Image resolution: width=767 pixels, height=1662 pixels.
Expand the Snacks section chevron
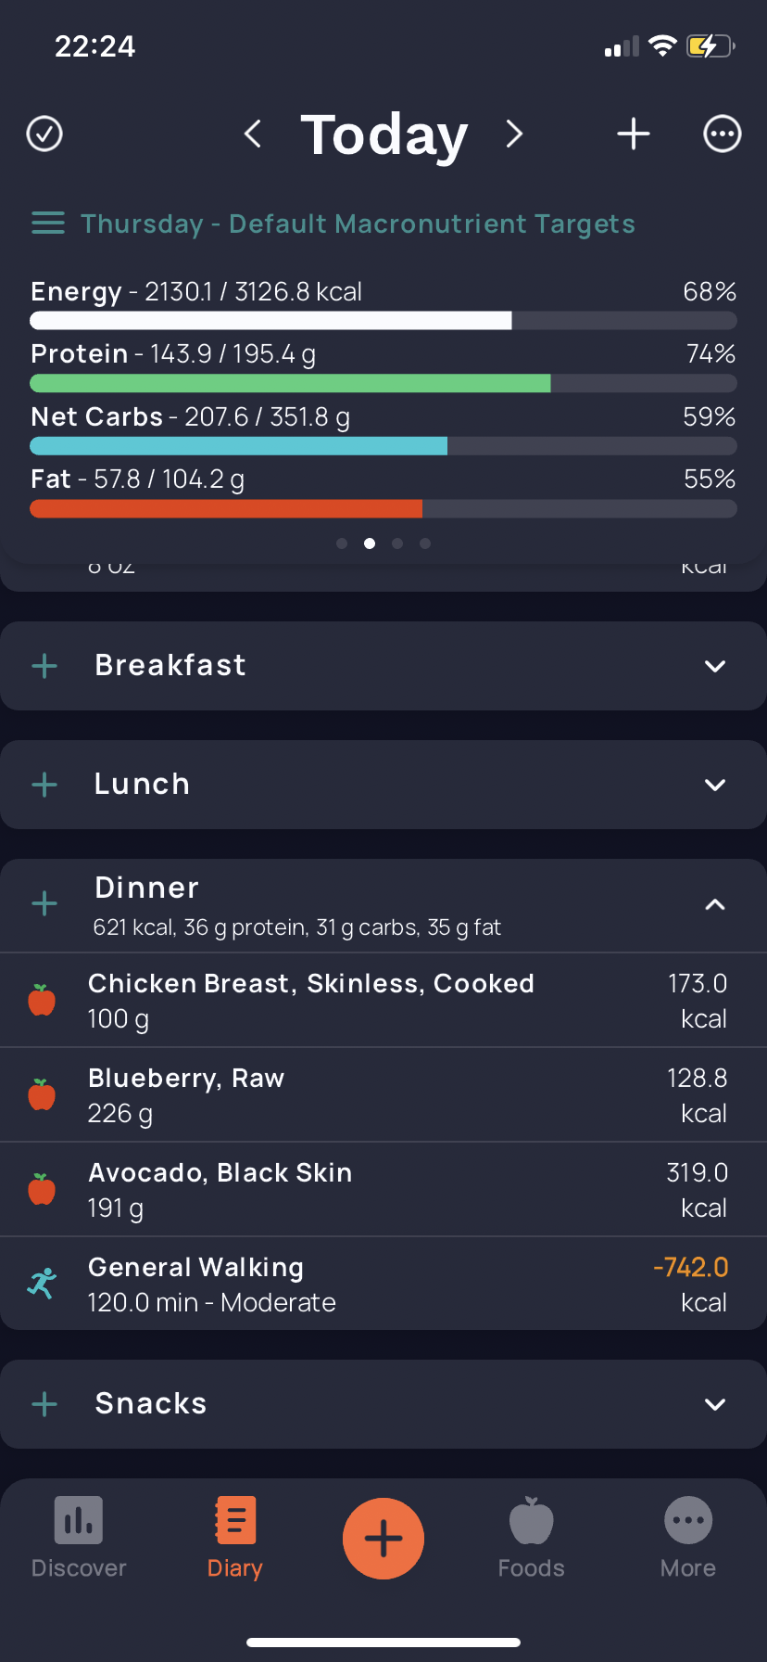click(715, 1404)
